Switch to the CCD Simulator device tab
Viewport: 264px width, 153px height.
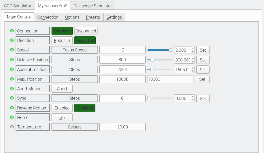pyautogui.click(x=18, y=6)
